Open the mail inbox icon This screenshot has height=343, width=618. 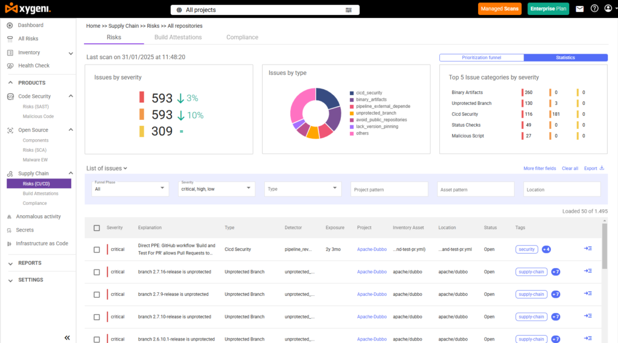pyautogui.click(x=579, y=8)
